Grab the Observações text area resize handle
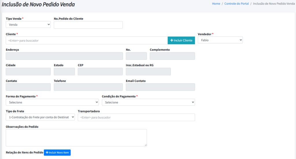The image size is (296, 159). click(146, 145)
